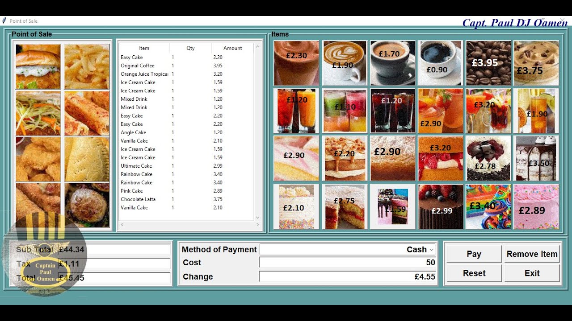The image size is (572, 321).
Task: Select the Chocolate Latta order row
Action: [186, 199]
